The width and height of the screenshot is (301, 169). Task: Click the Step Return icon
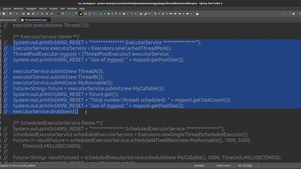51,14
